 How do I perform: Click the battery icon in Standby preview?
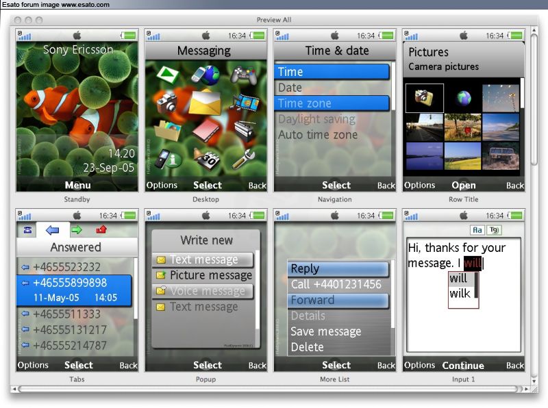click(x=128, y=36)
